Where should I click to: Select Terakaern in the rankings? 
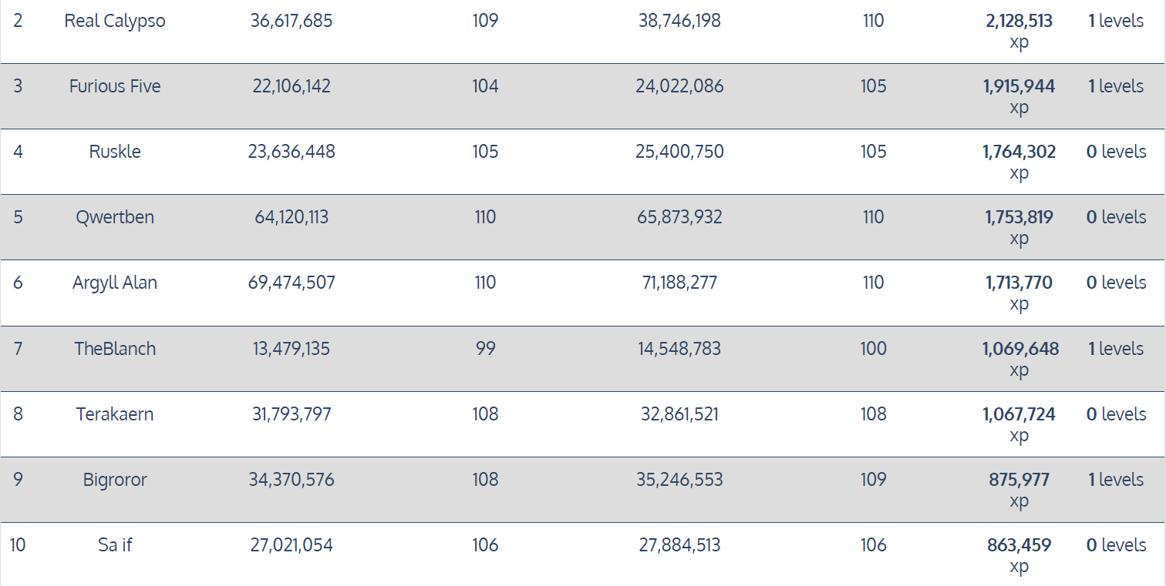point(115,414)
